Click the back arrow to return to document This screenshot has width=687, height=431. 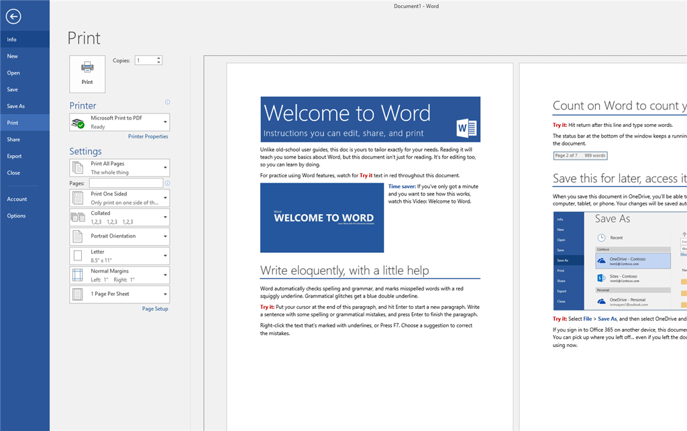[x=13, y=17]
